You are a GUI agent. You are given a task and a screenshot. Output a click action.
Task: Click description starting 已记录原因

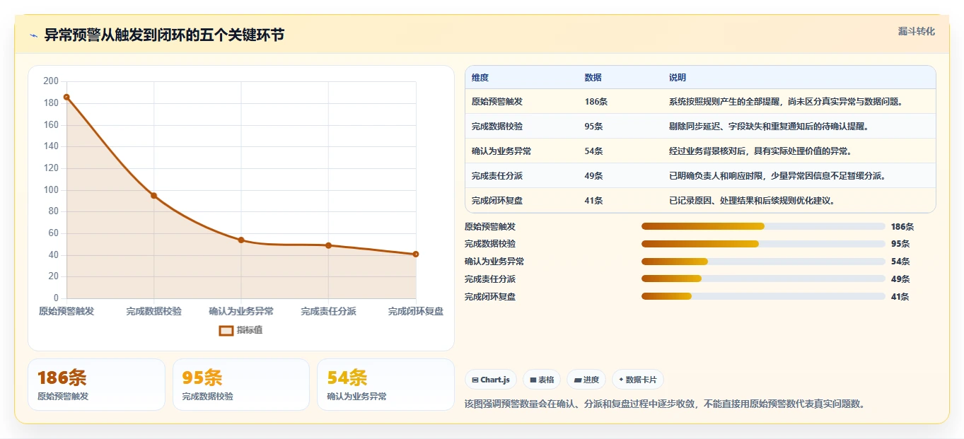click(752, 201)
